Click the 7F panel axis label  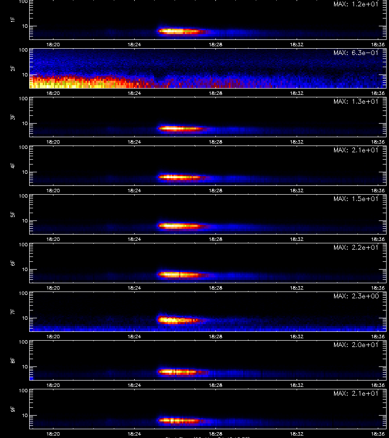13,311
